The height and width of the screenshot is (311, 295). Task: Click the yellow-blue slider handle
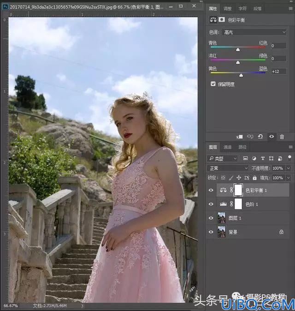[241, 75]
